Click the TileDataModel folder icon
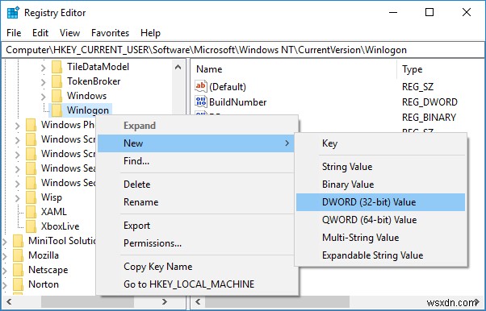The image size is (486, 311). [x=57, y=67]
